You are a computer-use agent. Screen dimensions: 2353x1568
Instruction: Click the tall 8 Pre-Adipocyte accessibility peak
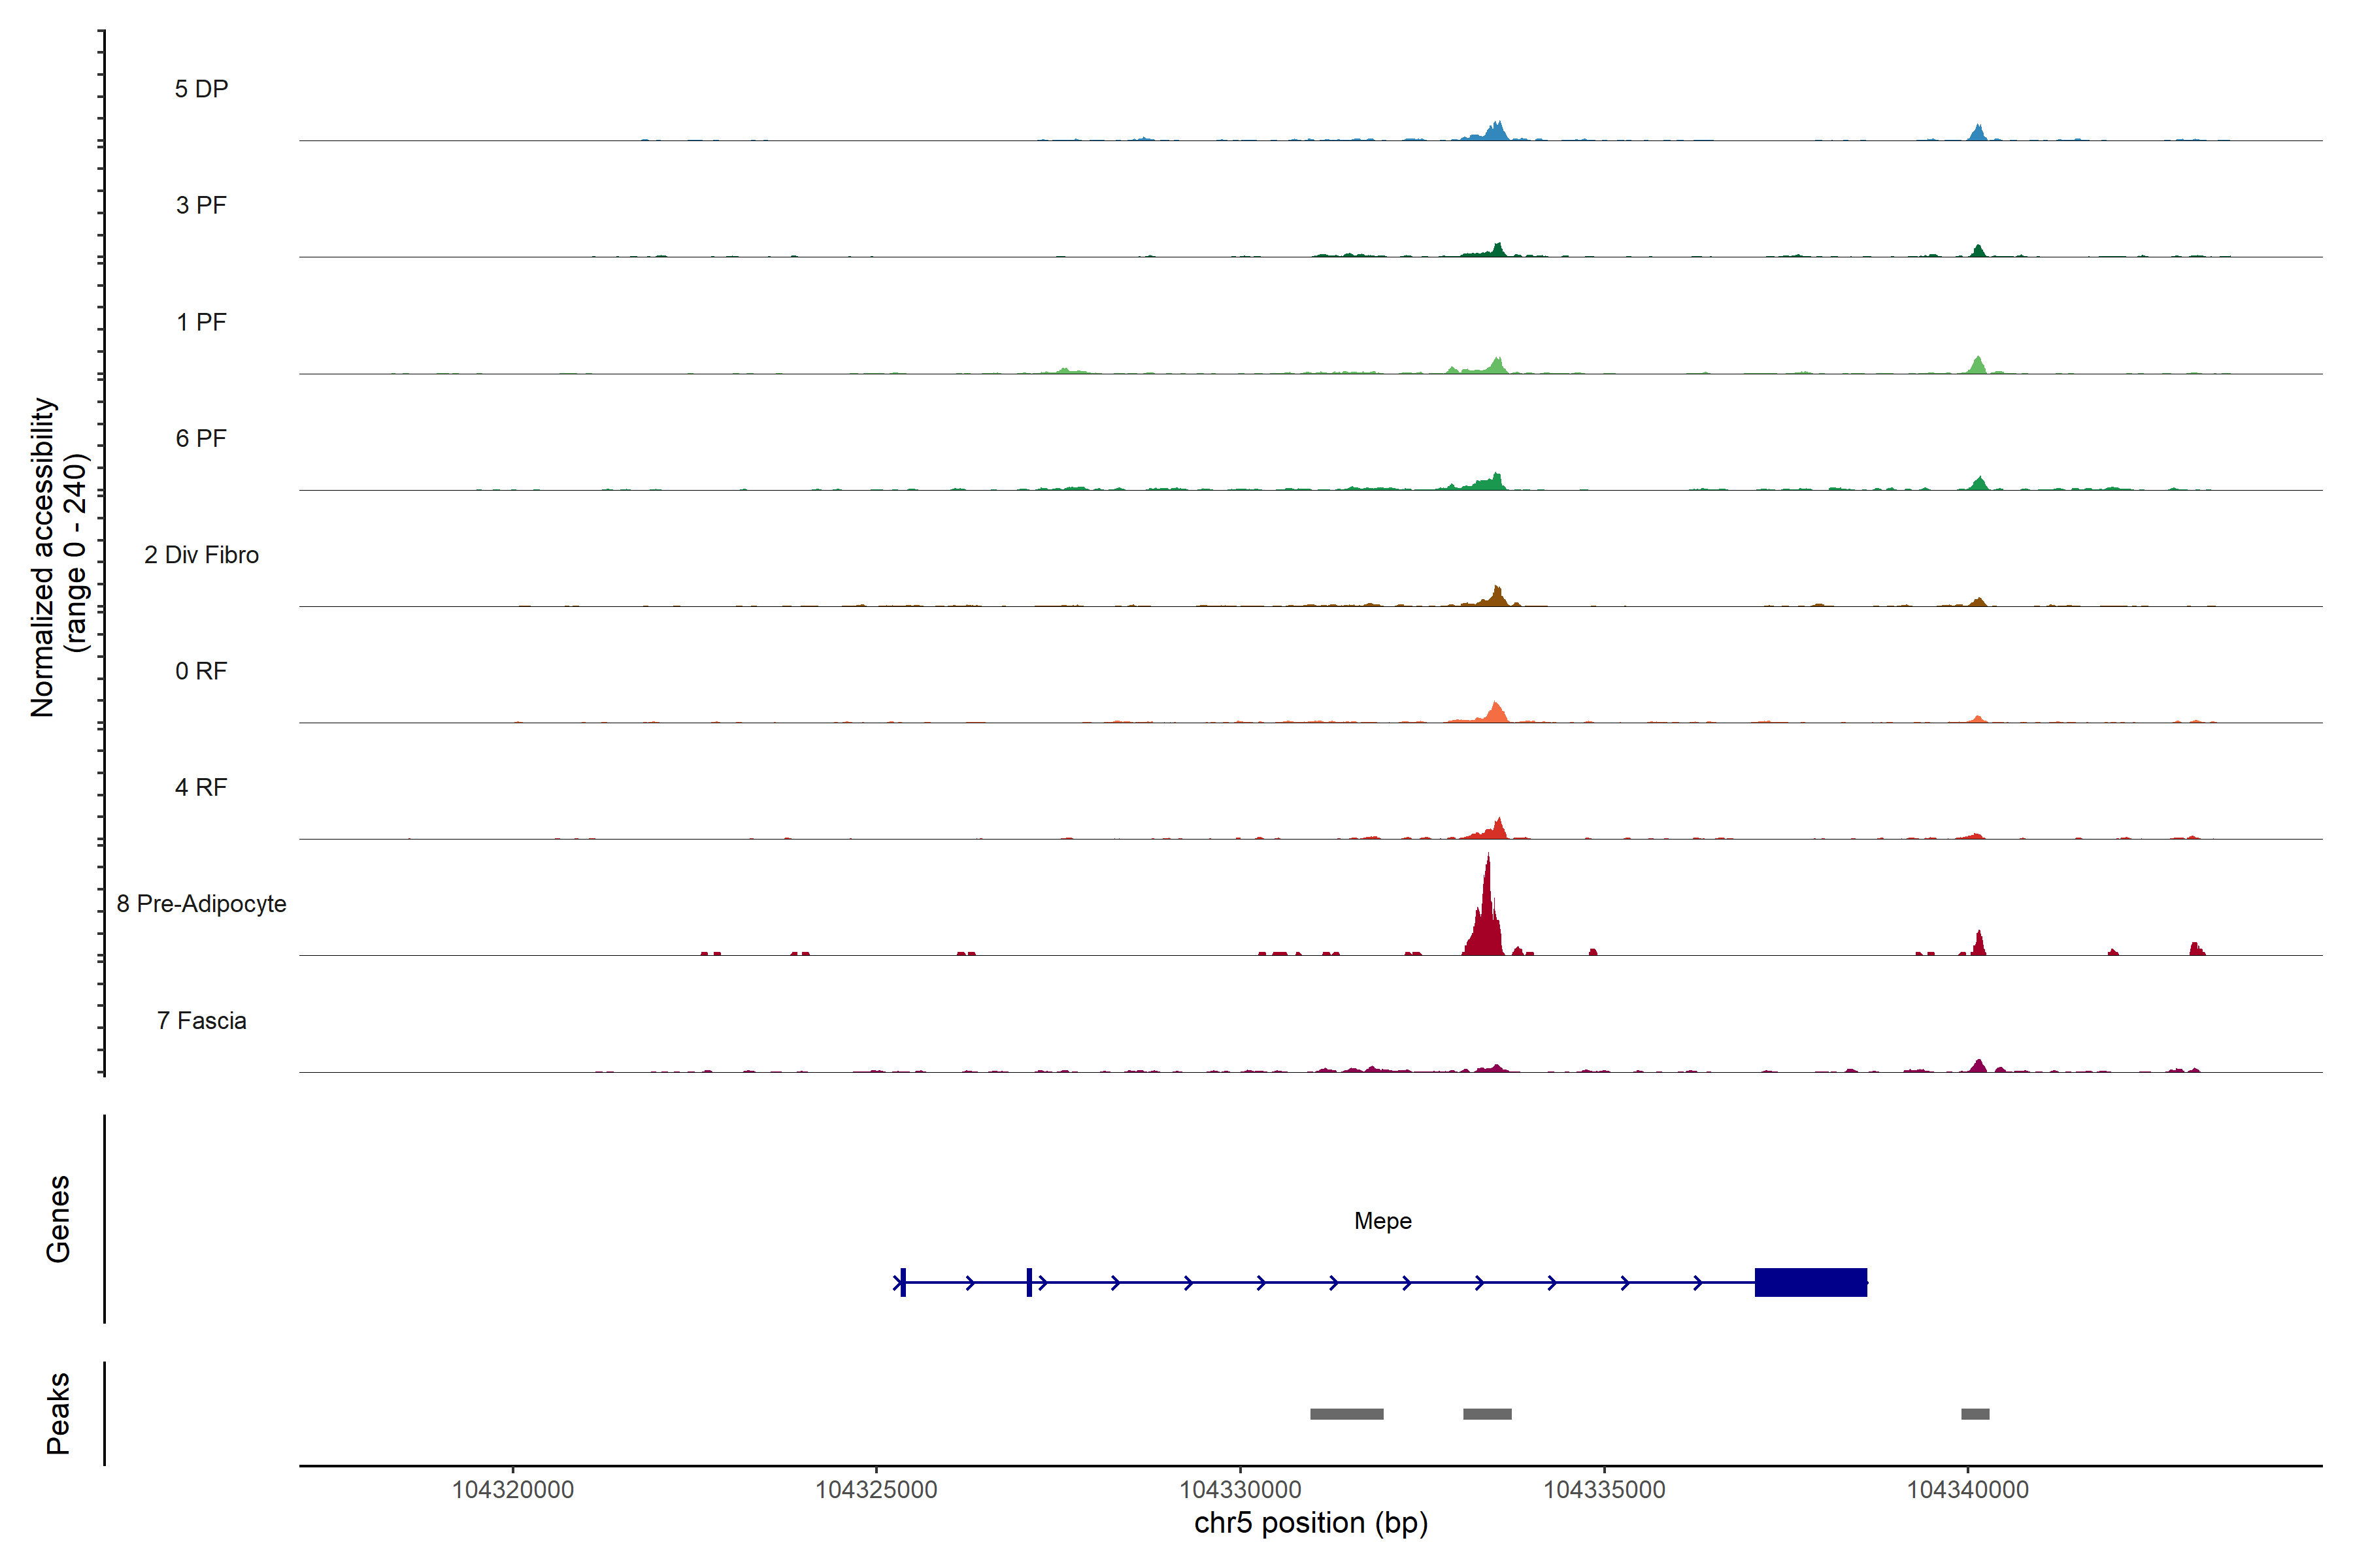click(1488, 915)
